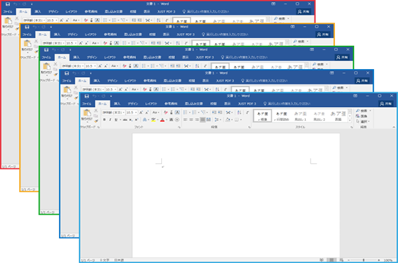Open the underline style dropdown arrow
This screenshot has height=263, width=398.
pos(120,120)
